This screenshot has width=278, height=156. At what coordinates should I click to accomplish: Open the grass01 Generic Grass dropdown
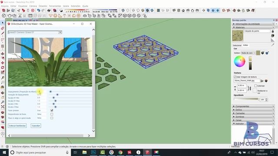click(35, 32)
